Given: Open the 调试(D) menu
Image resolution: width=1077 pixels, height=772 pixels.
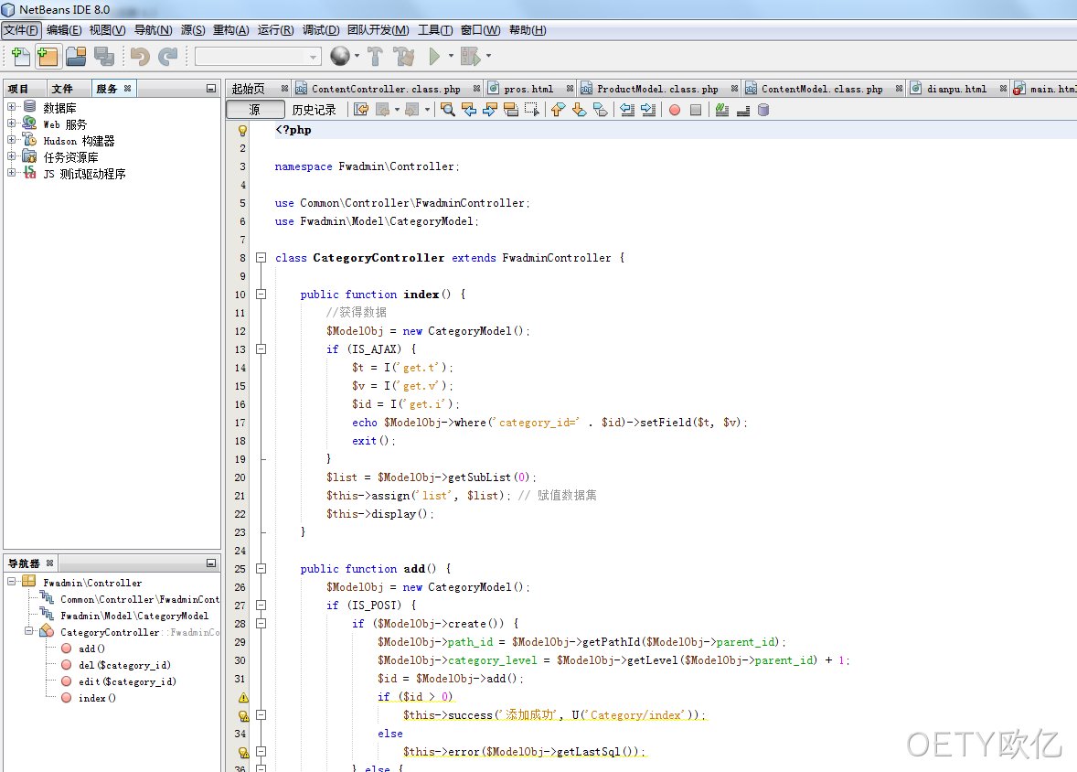Looking at the screenshot, I should click(321, 30).
